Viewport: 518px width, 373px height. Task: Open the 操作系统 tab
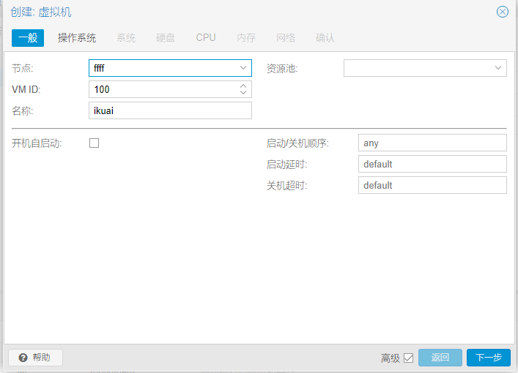coord(77,38)
